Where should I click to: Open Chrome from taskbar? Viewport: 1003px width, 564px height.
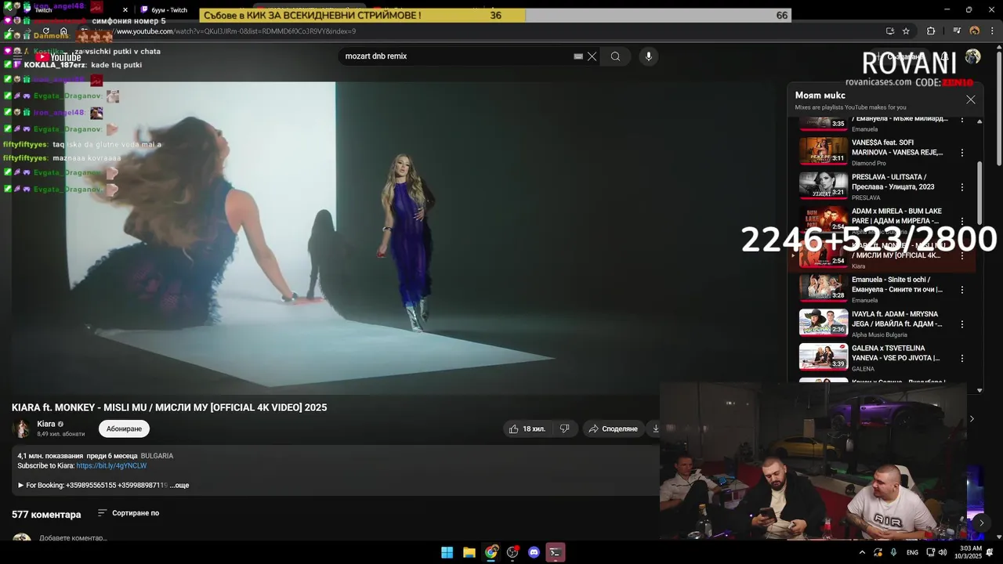[491, 552]
